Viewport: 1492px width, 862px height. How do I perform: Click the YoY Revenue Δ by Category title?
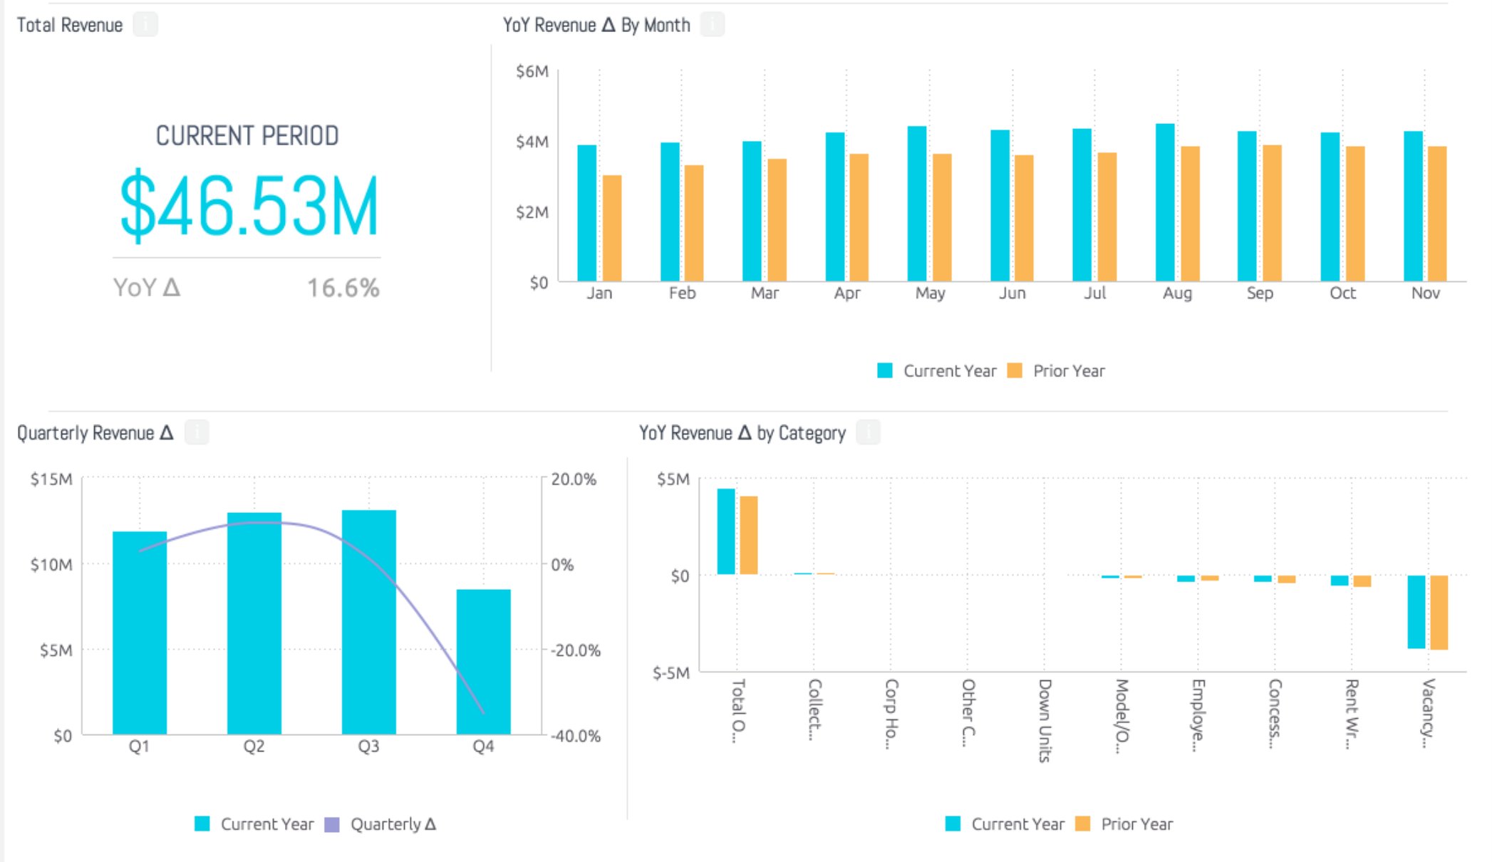pos(742,432)
